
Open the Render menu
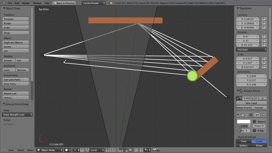point(25,3)
